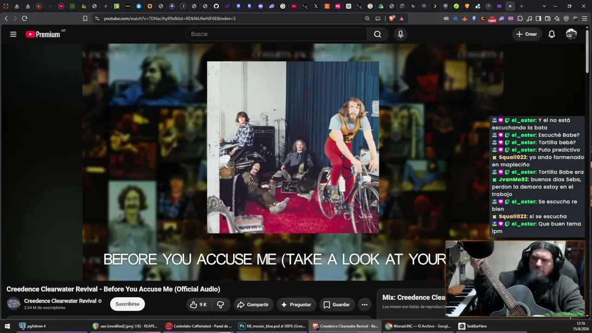Image resolution: width=592 pixels, height=333 pixels.
Task: Click the "Mix: Creedence Clea" playlist heading
Action: point(414,297)
